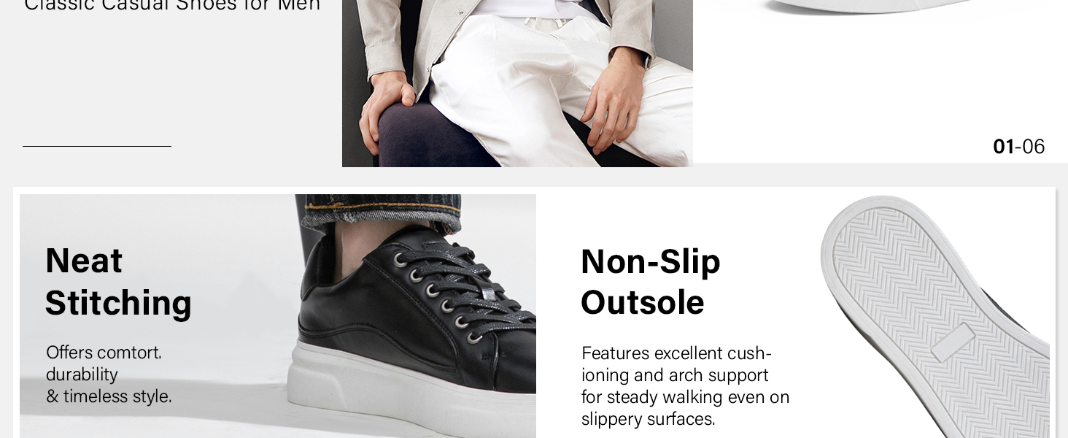Click the rectangular logo patch on the outsole

(953, 342)
